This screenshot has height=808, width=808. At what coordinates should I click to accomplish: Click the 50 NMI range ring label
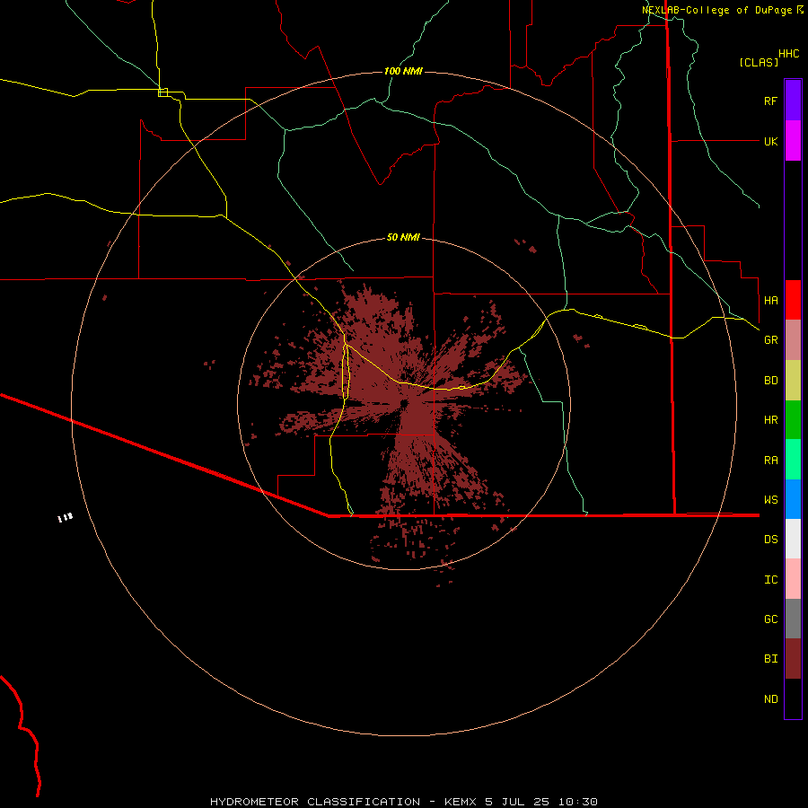pos(403,237)
